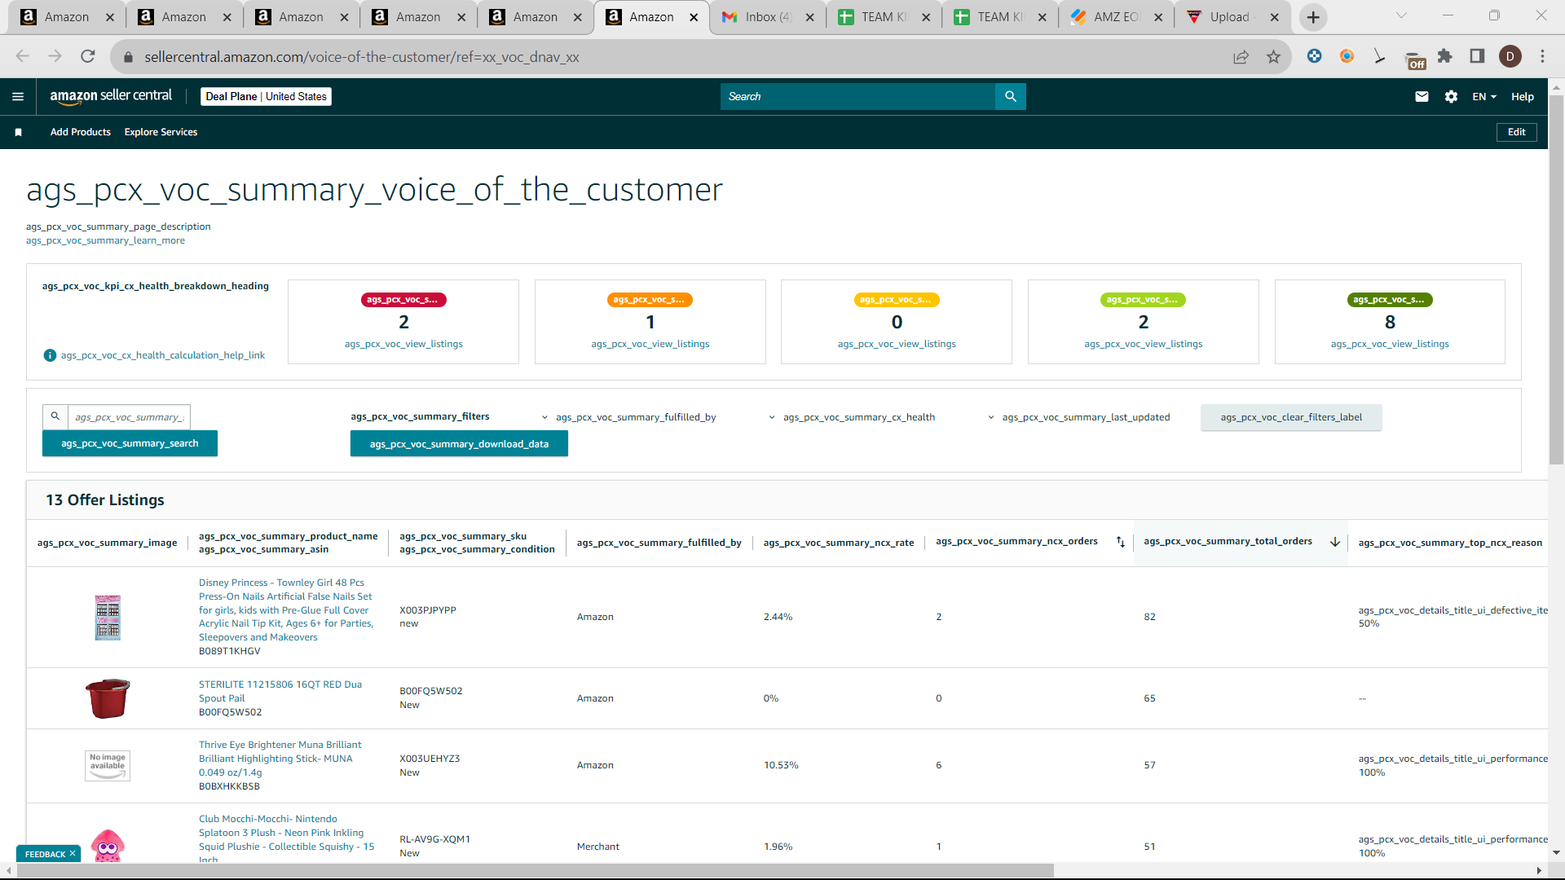Image resolution: width=1565 pixels, height=880 pixels.
Task: Open the STERILITE 16QT RED Spout Pail link
Action: (x=280, y=691)
